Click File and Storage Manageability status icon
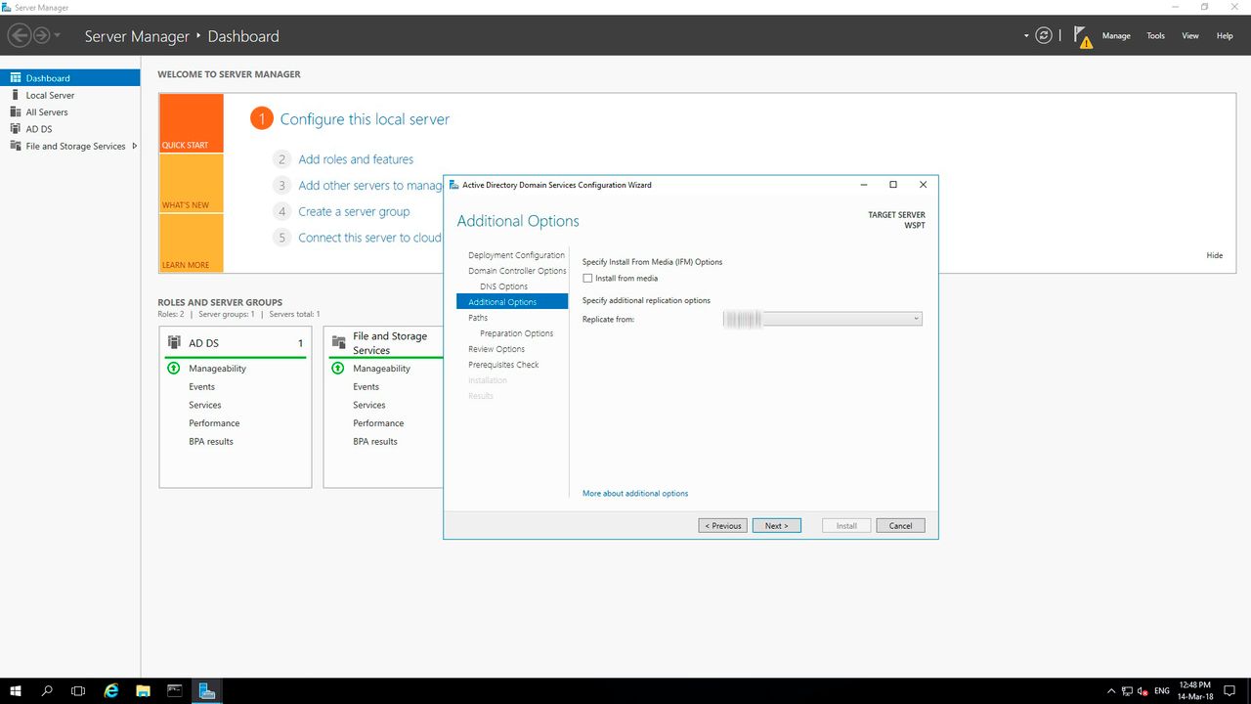Image resolution: width=1251 pixels, height=704 pixels. [x=338, y=369]
